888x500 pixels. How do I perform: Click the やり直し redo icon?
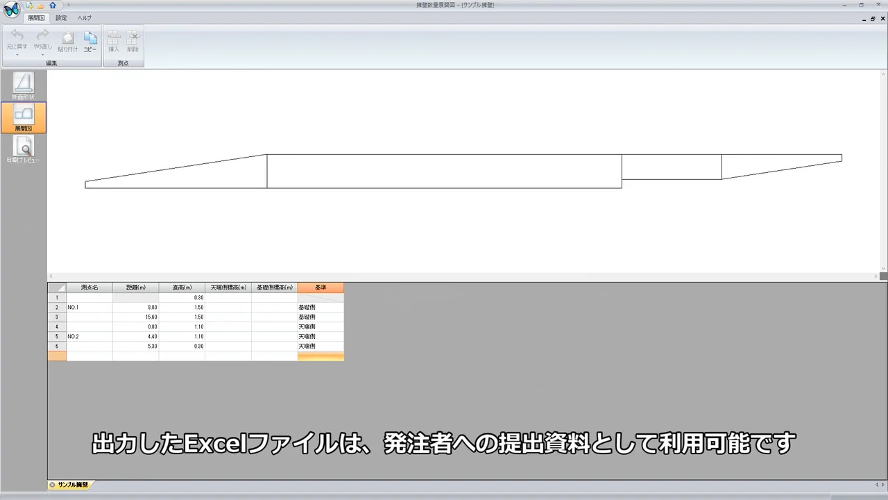pos(43,35)
